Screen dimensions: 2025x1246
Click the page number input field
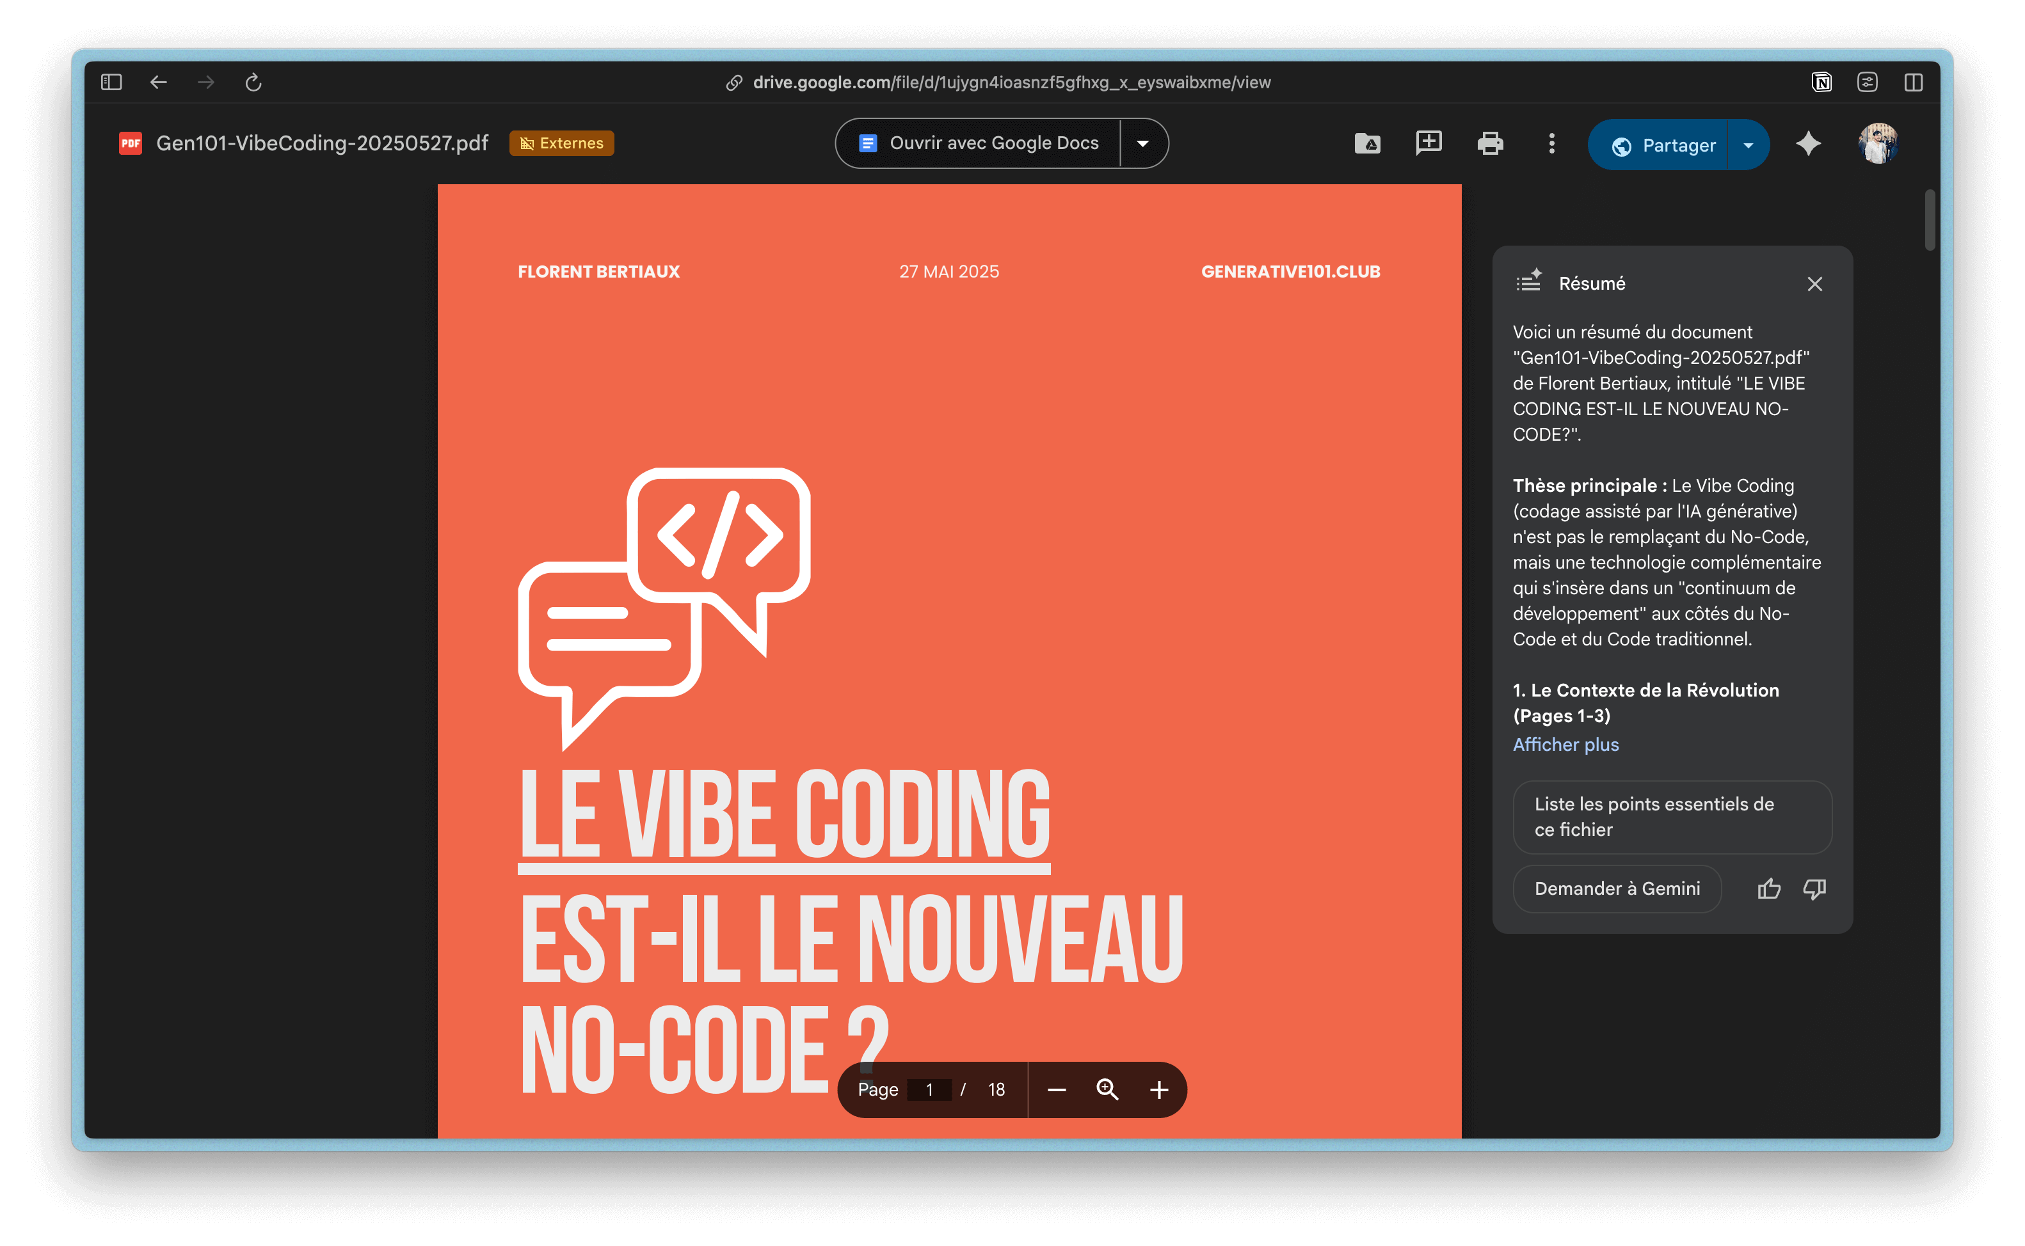point(929,1089)
